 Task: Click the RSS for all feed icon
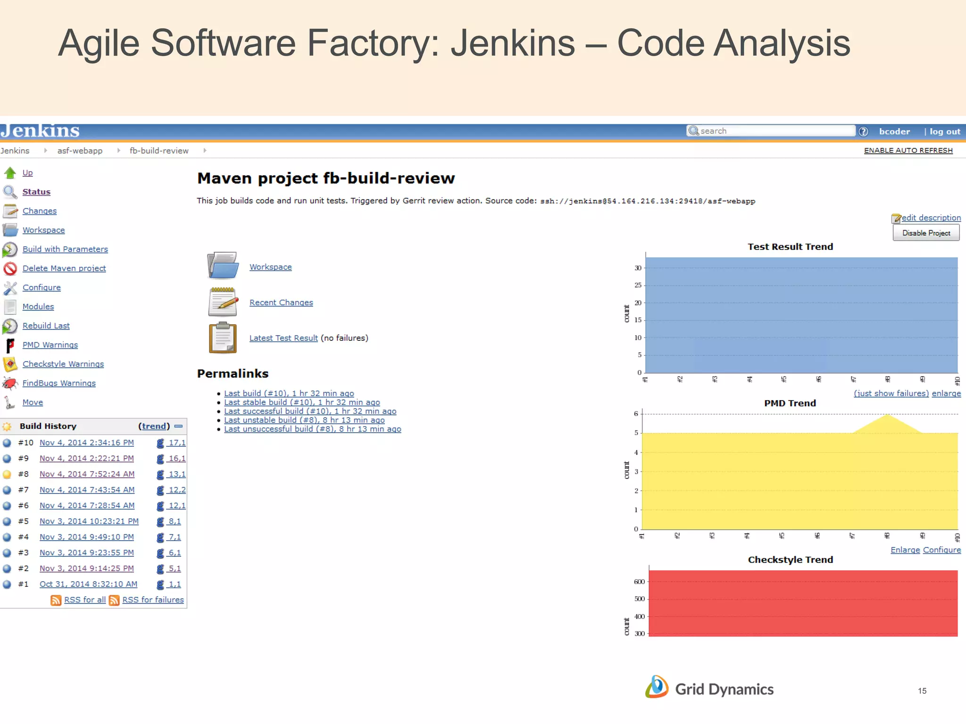pyautogui.click(x=56, y=600)
